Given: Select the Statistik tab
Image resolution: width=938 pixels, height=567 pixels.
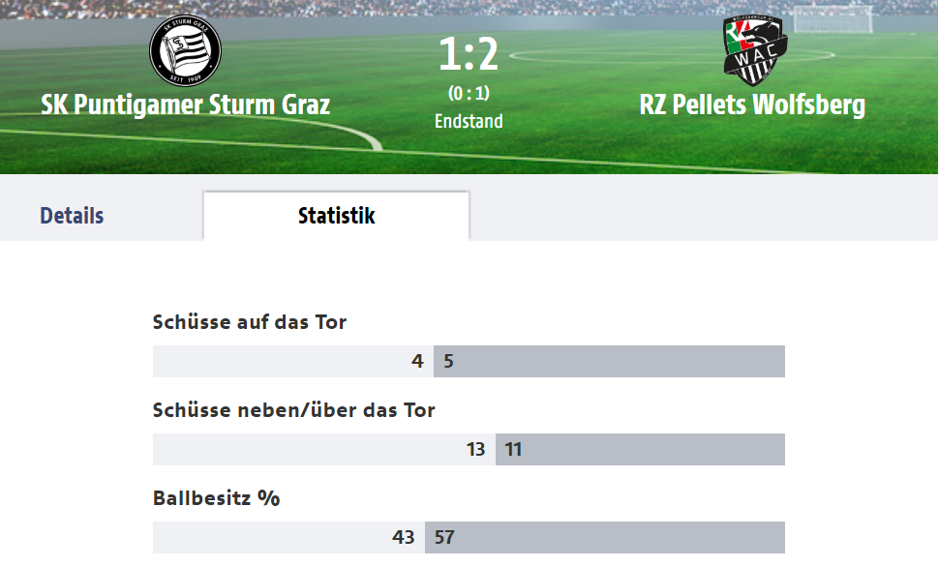Looking at the screenshot, I should (336, 216).
